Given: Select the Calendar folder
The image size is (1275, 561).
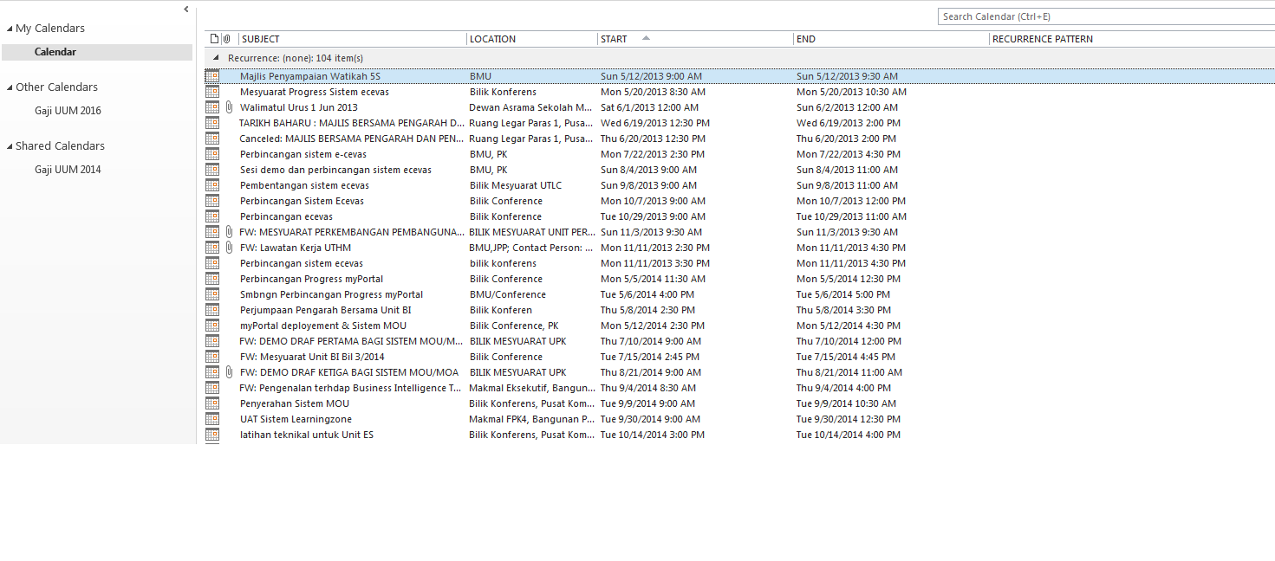Looking at the screenshot, I should pos(97,52).
